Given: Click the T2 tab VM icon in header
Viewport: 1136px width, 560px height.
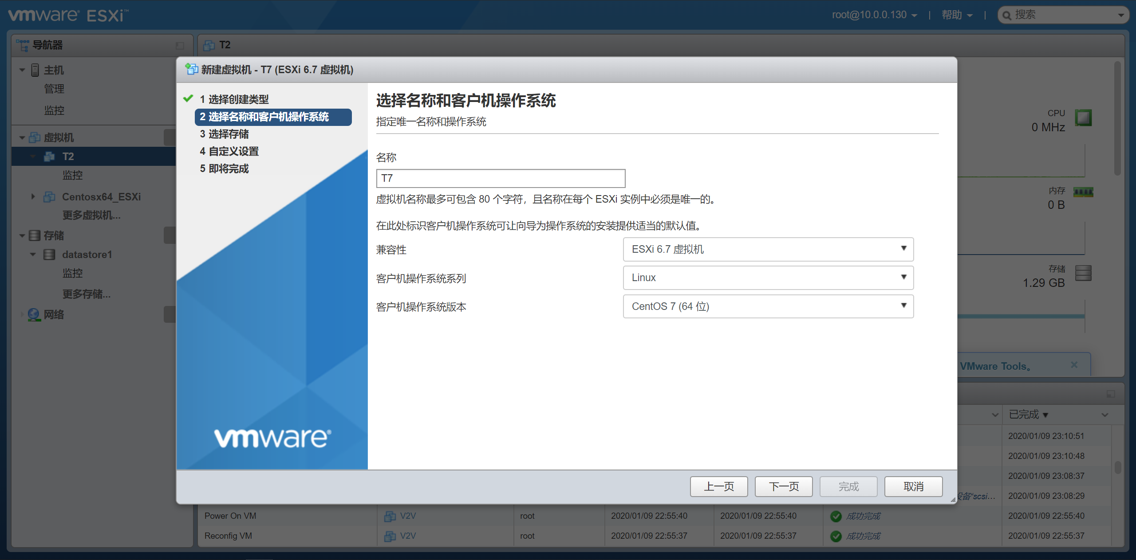Looking at the screenshot, I should click(x=209, y=45).
